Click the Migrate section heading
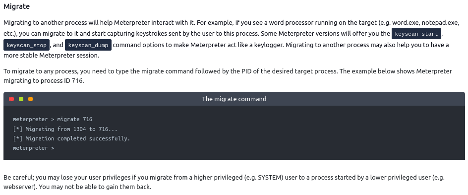468x195 pixels. coord(17,6)
